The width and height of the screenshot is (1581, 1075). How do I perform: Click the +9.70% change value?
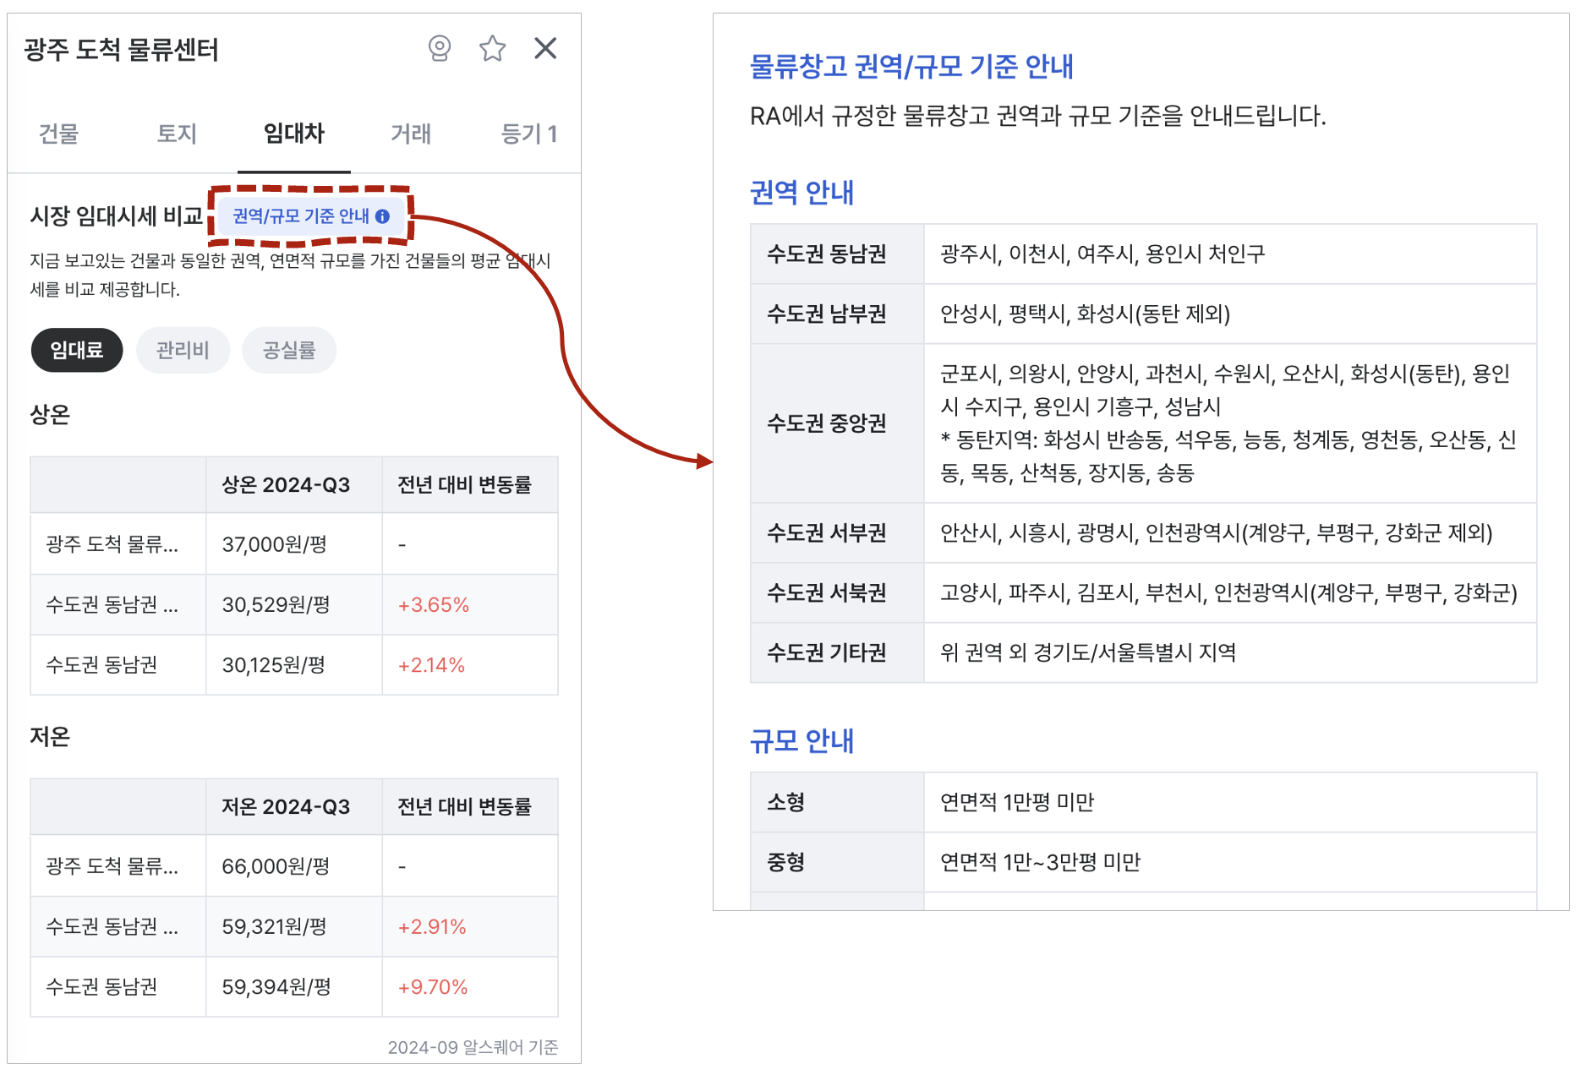[x=433, y=987]
